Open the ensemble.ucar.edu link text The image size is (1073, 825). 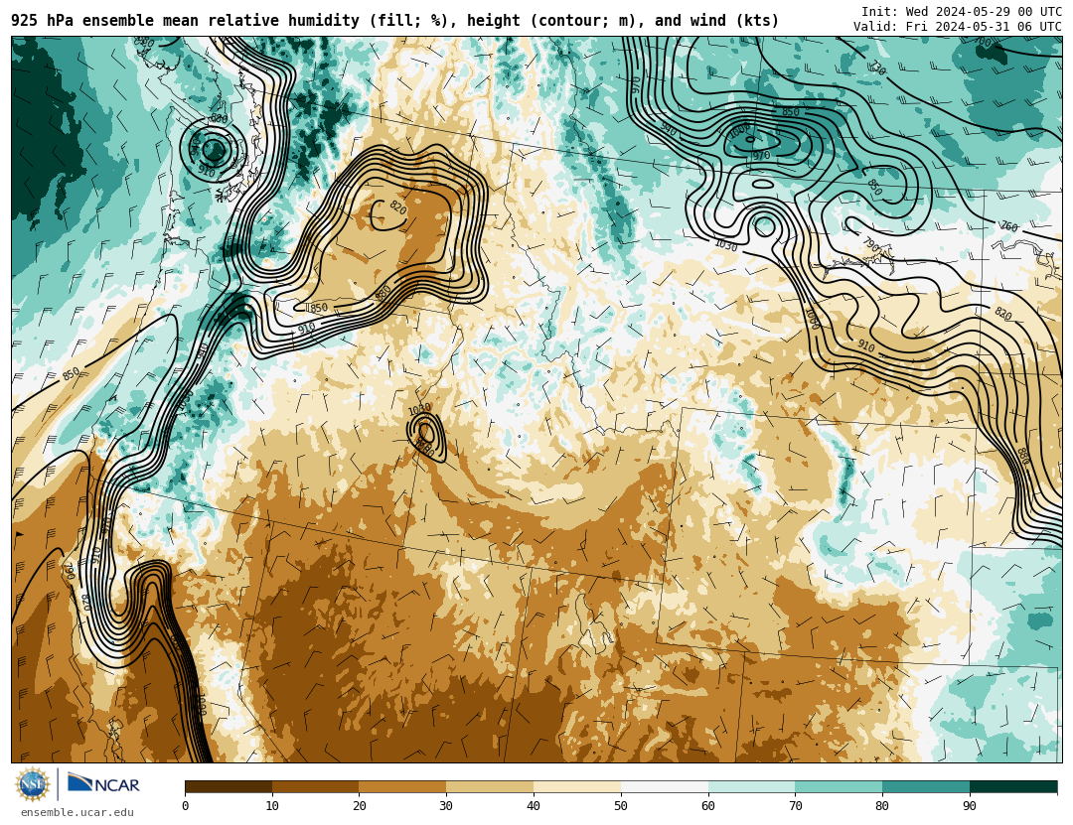tap(77, 813)
